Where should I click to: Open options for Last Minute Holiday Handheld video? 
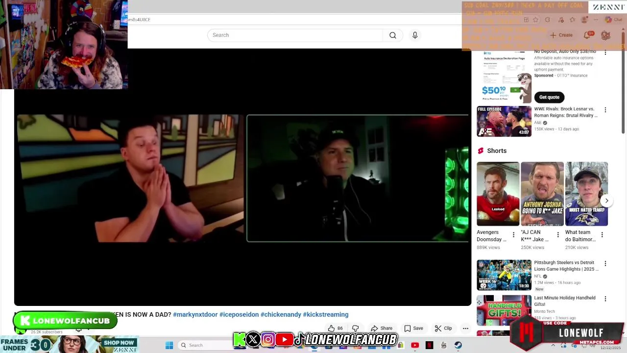click(605, 299)
